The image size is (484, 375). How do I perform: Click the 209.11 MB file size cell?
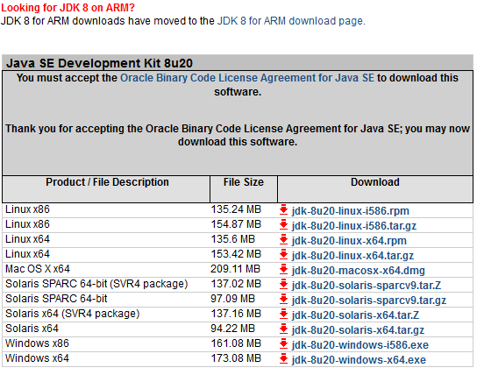click(244, 269)
